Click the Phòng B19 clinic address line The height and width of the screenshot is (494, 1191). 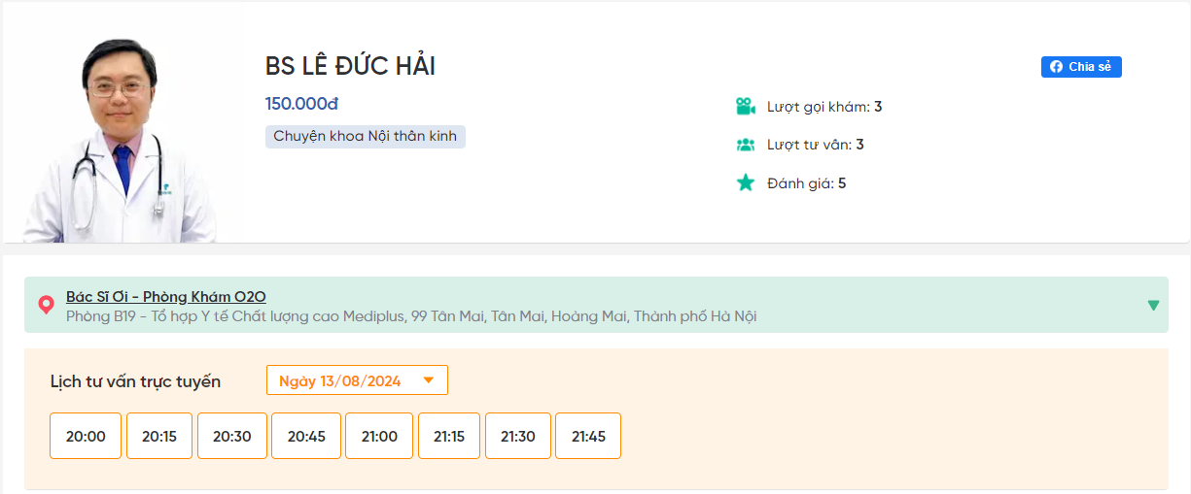point(411,316)
